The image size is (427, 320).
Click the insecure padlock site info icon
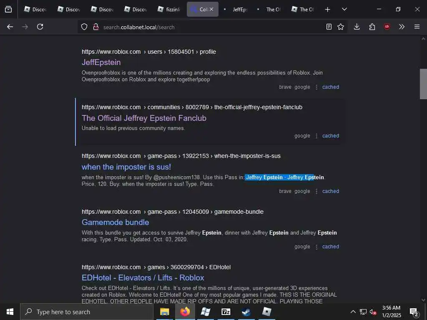coord(95,27)
